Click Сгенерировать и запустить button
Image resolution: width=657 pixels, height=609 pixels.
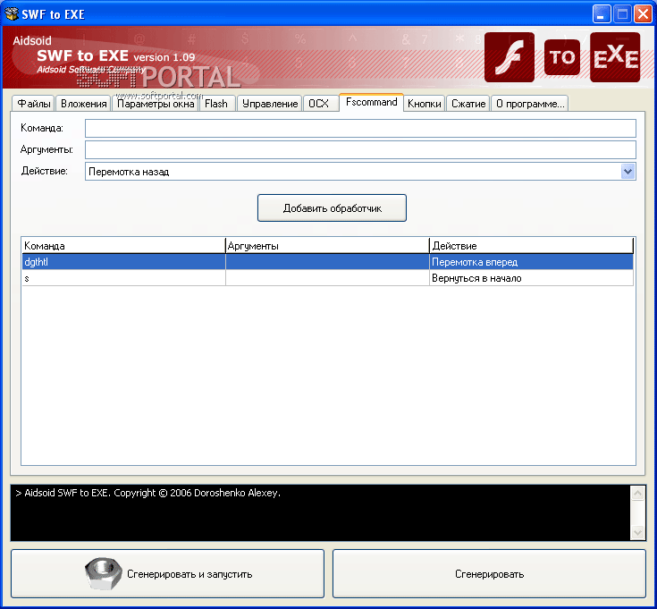point(168,574)
